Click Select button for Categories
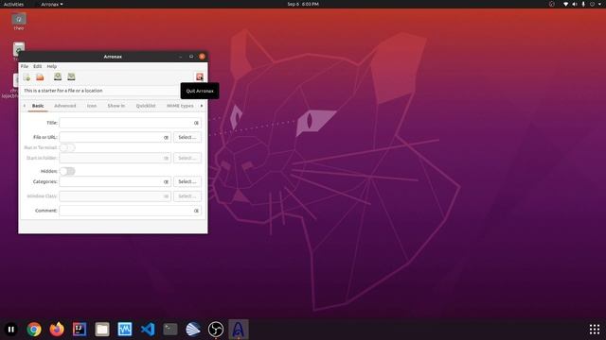 (x=187, y=181)
